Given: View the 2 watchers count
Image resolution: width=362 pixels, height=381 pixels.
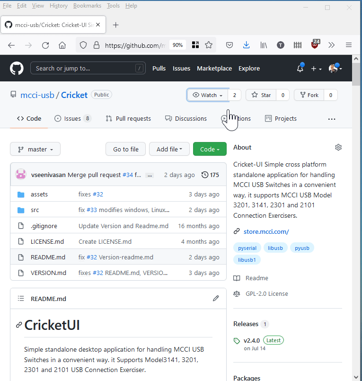Looking at the screenshot, I should 234,95.
